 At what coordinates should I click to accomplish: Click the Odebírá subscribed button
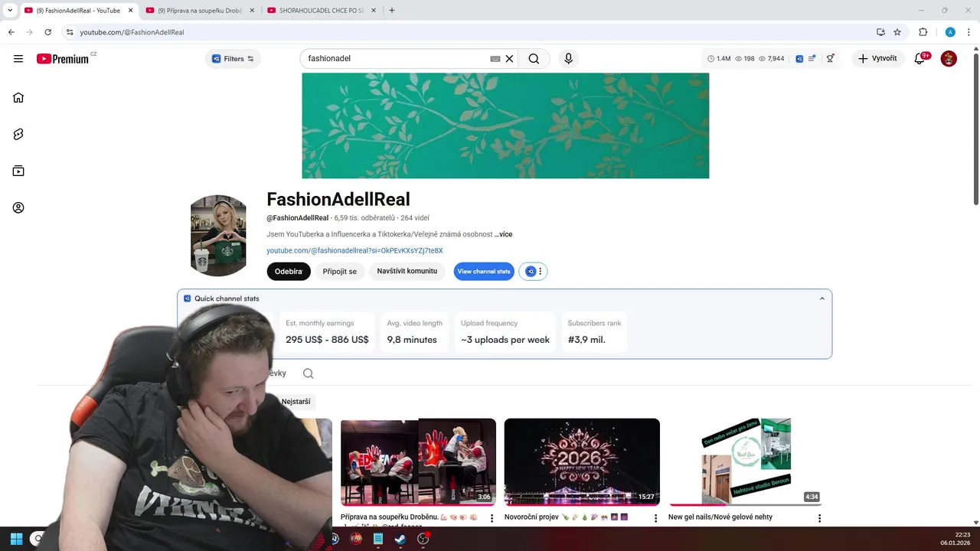point(289,272)
